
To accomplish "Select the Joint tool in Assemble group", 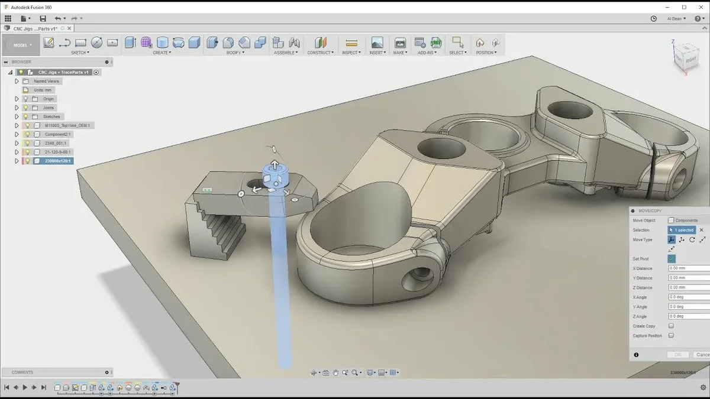I will (x=294, y=43).
